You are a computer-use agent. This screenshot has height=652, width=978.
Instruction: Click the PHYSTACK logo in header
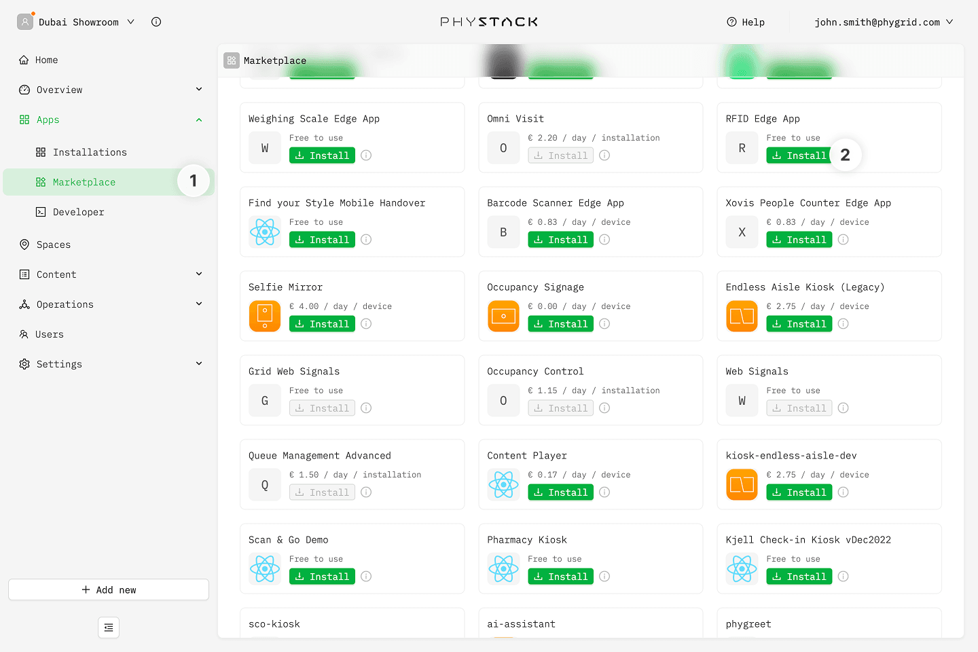(x=489, y=22)
